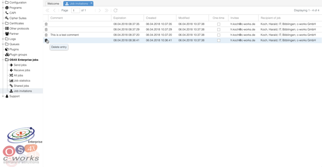This screenshot has height=167, width=322.
Task: Click the first page navigation icon
Action: pos(48,10)
